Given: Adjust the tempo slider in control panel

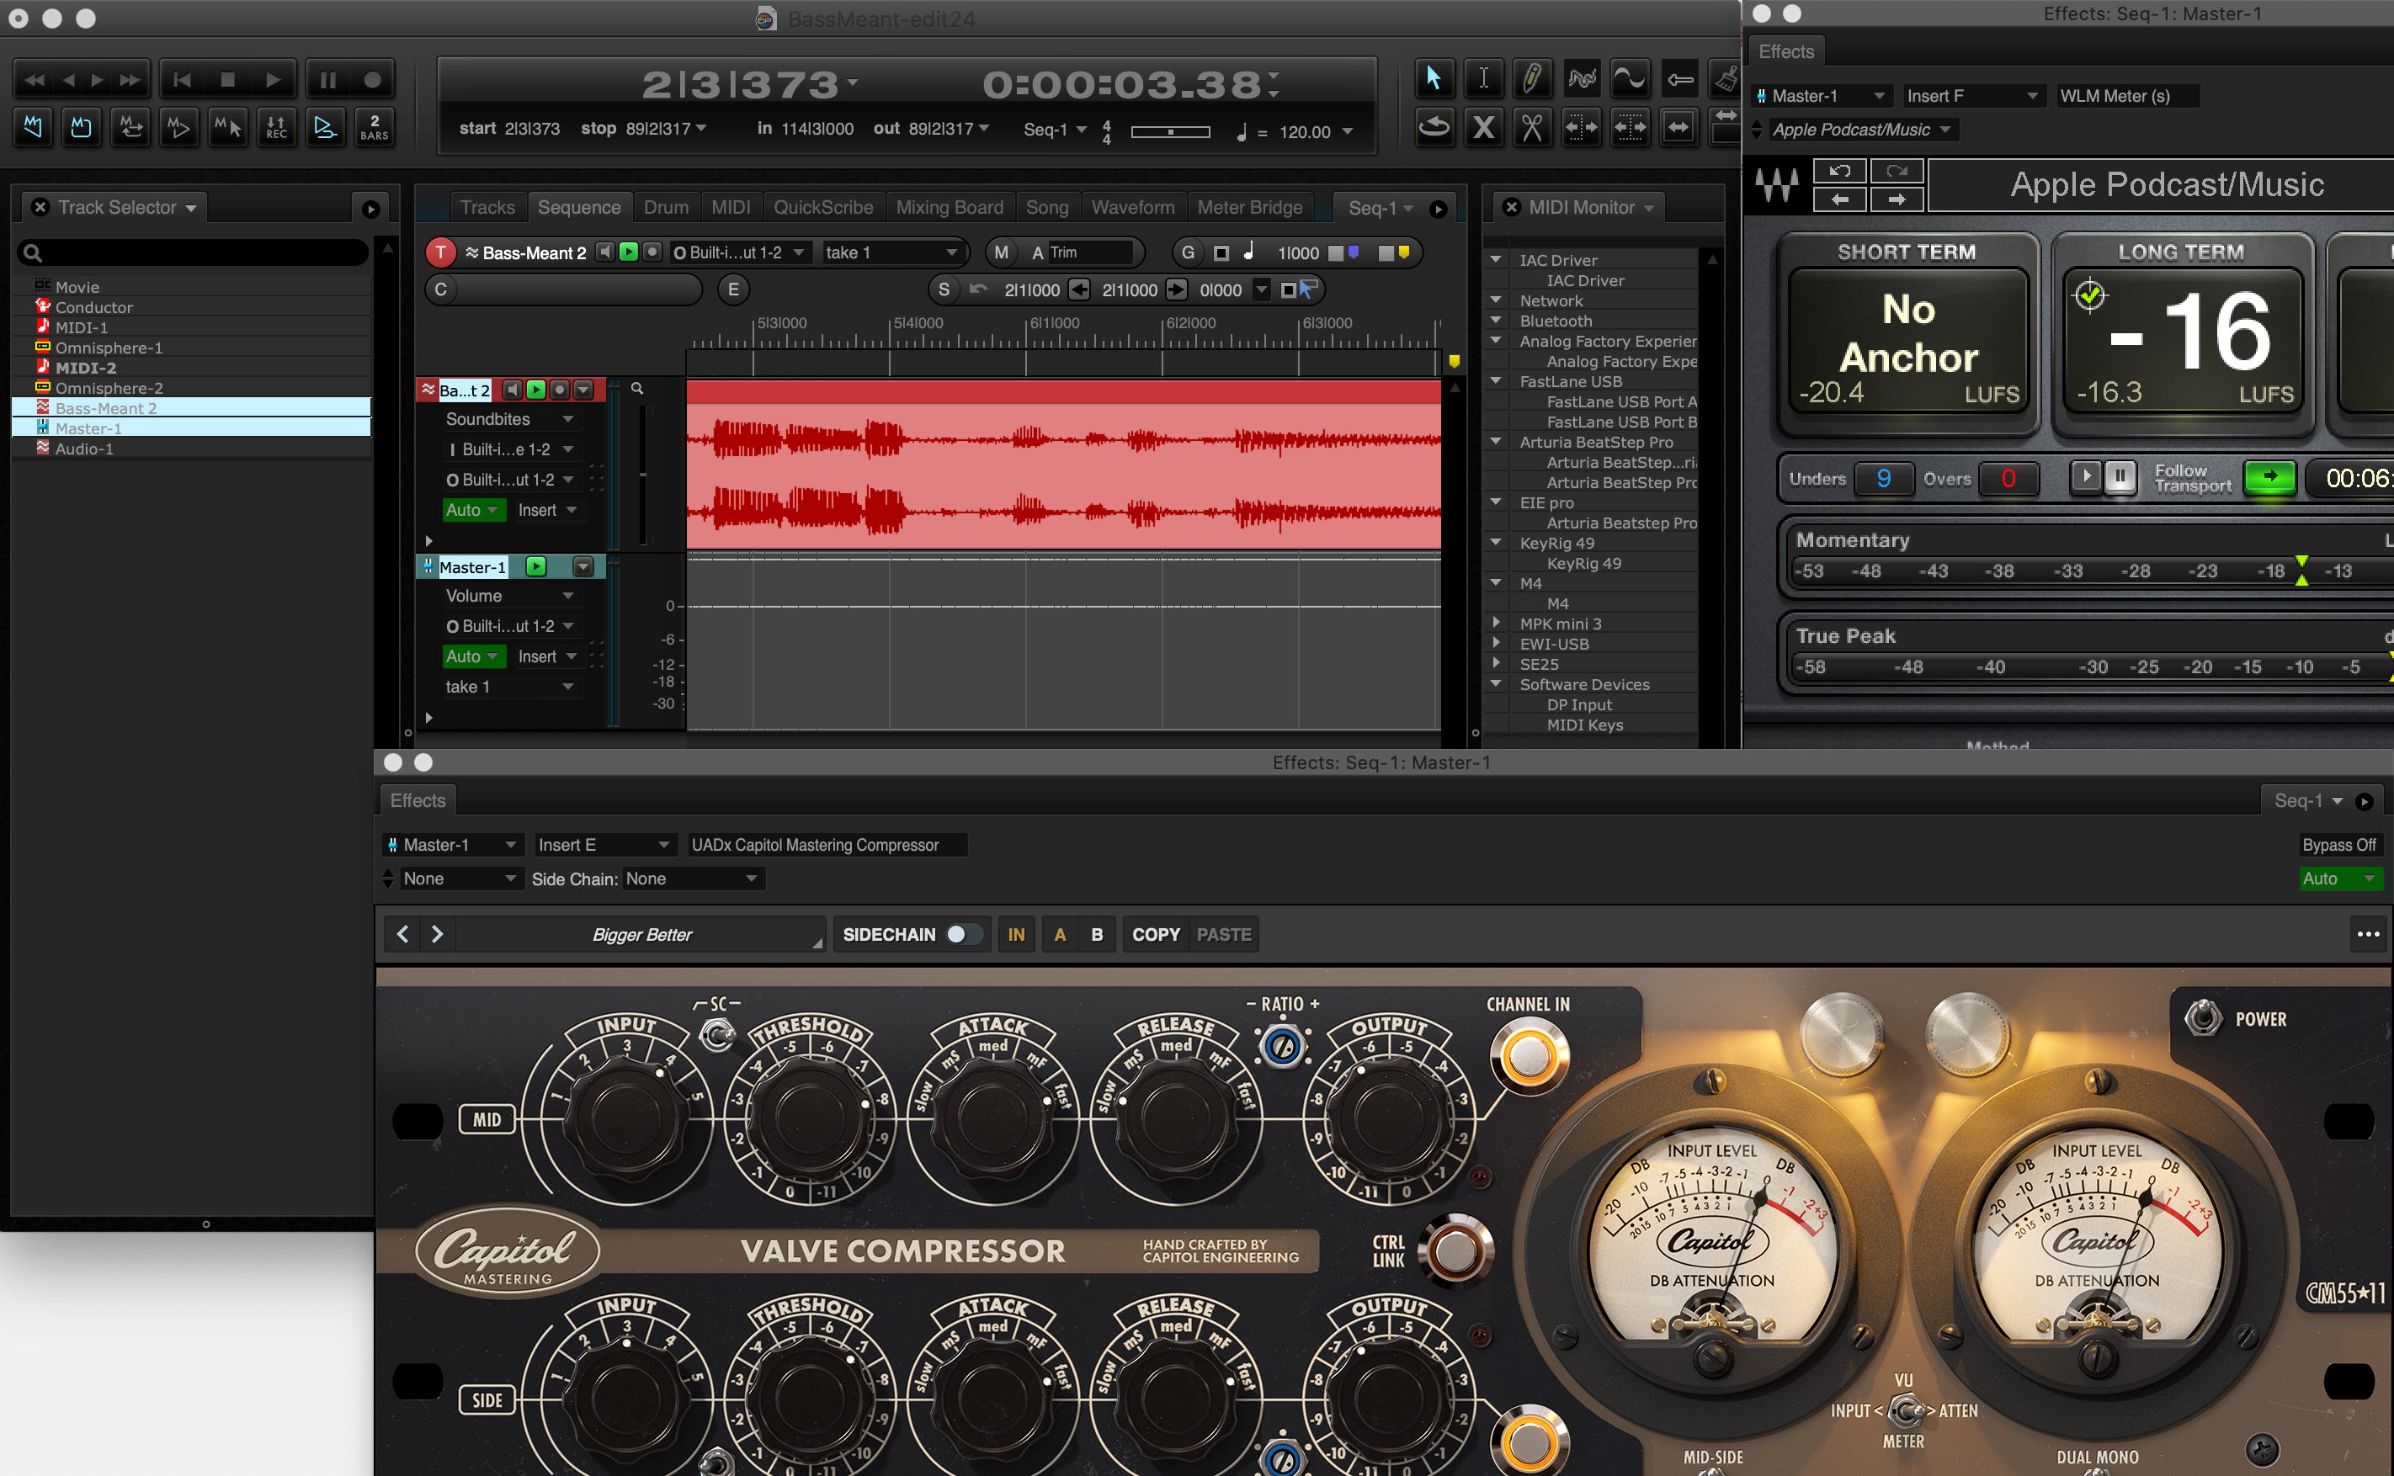Looking at the screenshot, I should (x=1170, y=132).
